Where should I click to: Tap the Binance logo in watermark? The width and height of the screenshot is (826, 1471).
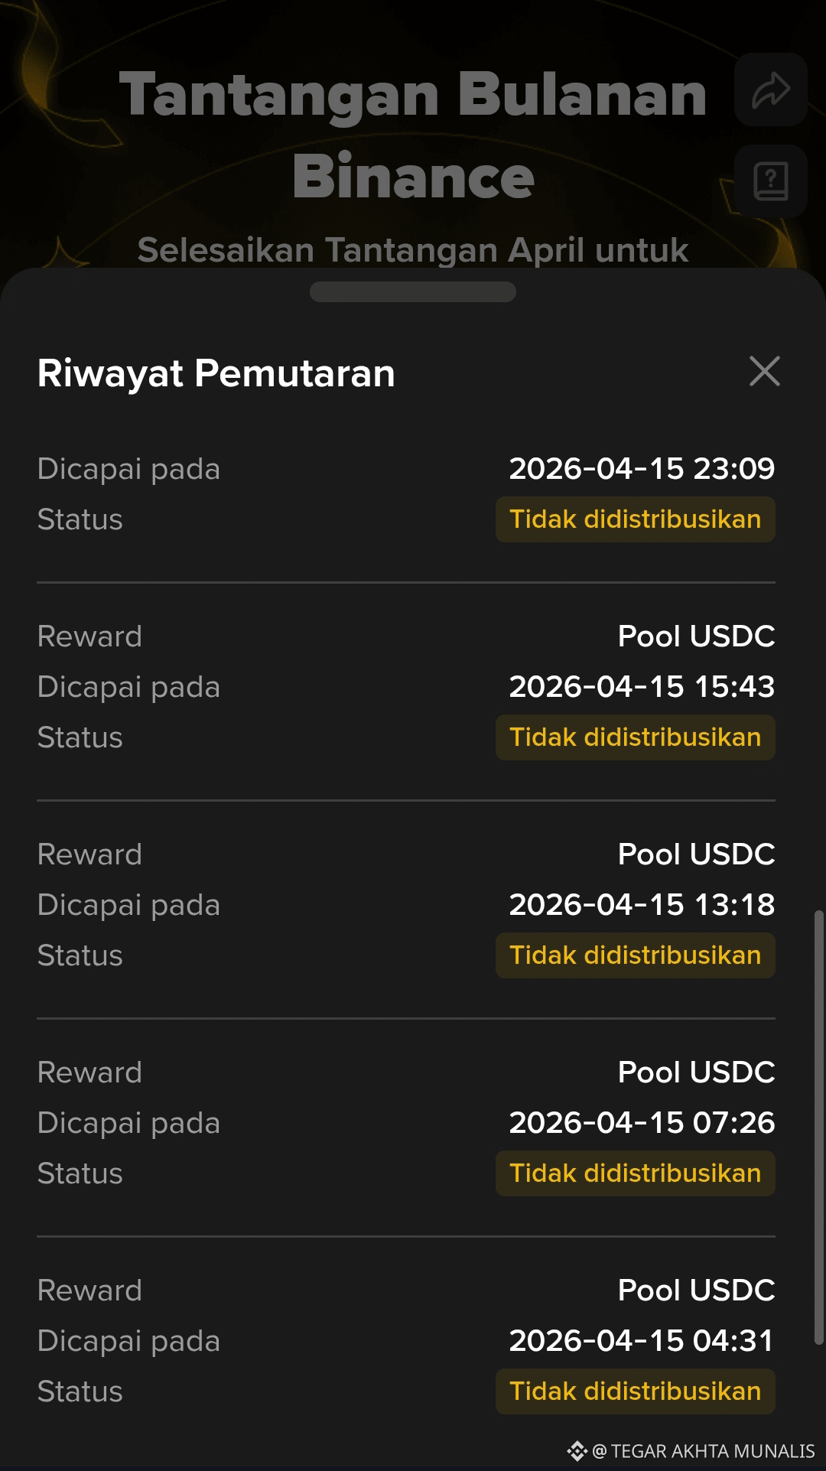point(577,1450)
